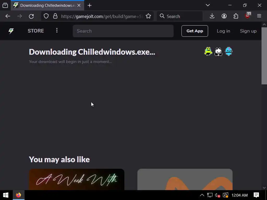The height and width of the screenshot is (200, 267).
Task: Open the Firefox account icon
Action: tap(224, 16)
